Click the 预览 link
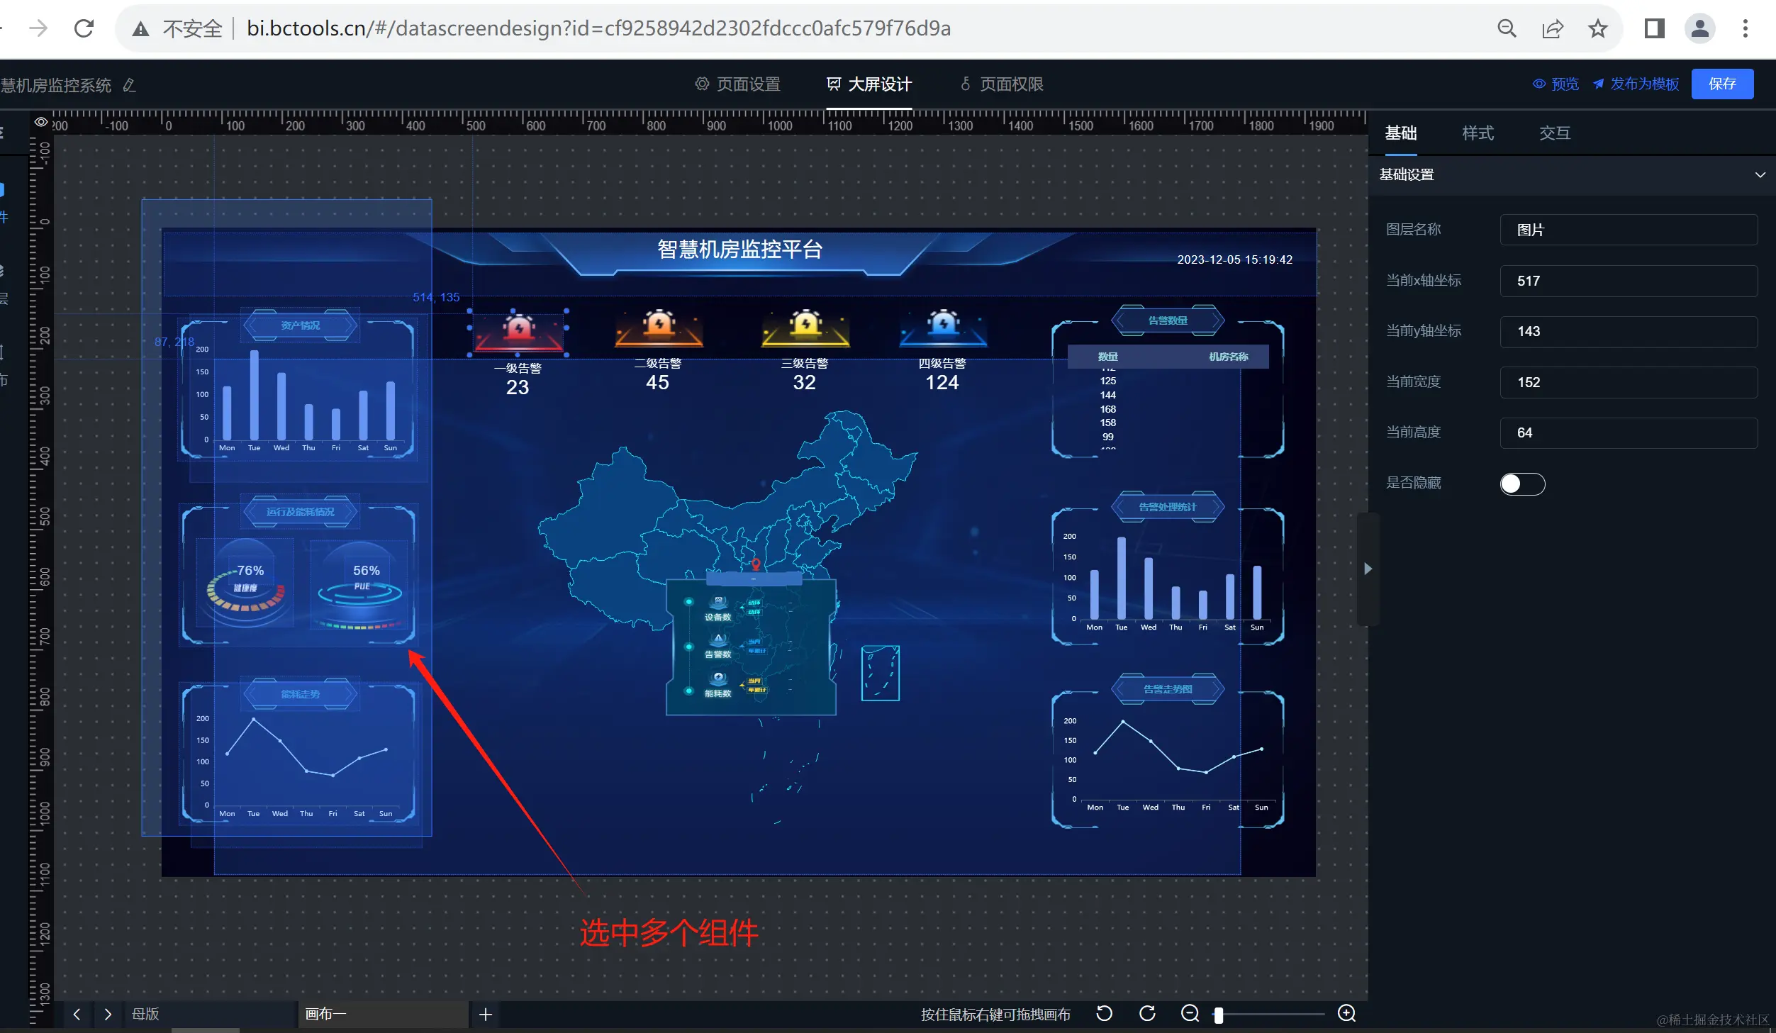The width and height of the screenshot is (1776, 1033). pos(1556,84)
